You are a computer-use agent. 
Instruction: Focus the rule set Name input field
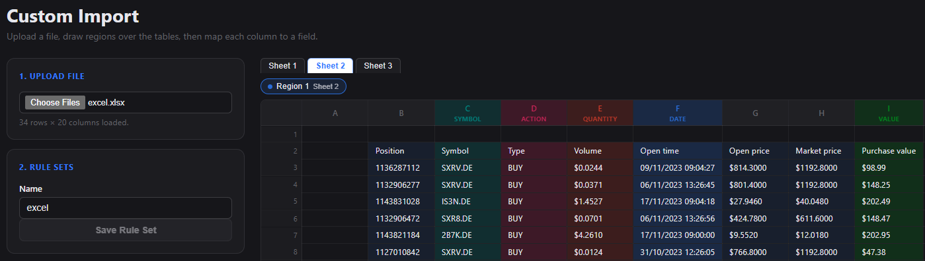(126, 208)
